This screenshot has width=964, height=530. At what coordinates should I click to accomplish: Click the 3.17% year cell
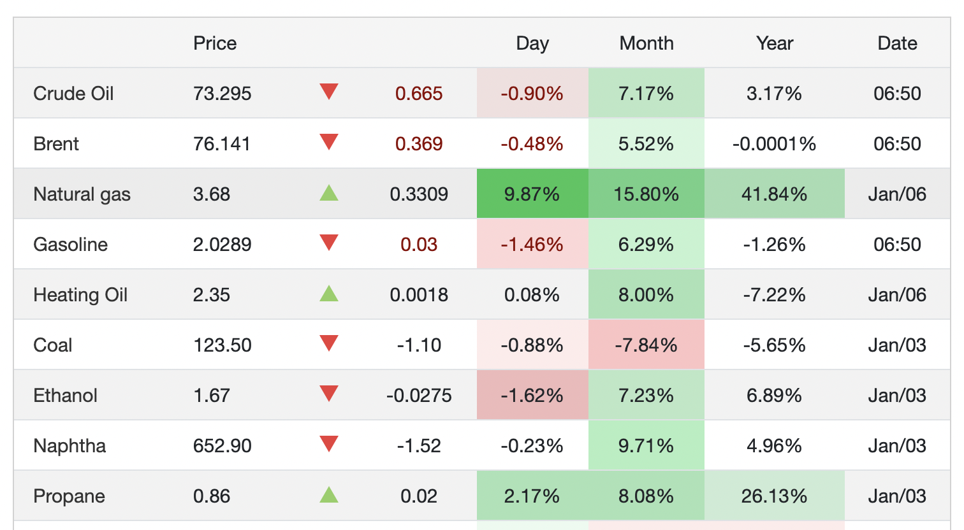(x=775, y=94)
